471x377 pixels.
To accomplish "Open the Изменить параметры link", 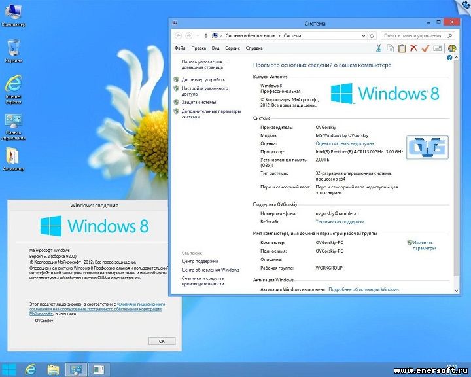I will click(423, 245).
